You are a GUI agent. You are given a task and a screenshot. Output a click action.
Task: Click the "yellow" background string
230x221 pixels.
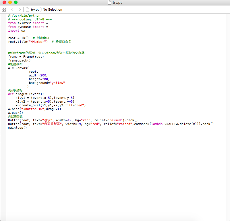tap(57, 83)
